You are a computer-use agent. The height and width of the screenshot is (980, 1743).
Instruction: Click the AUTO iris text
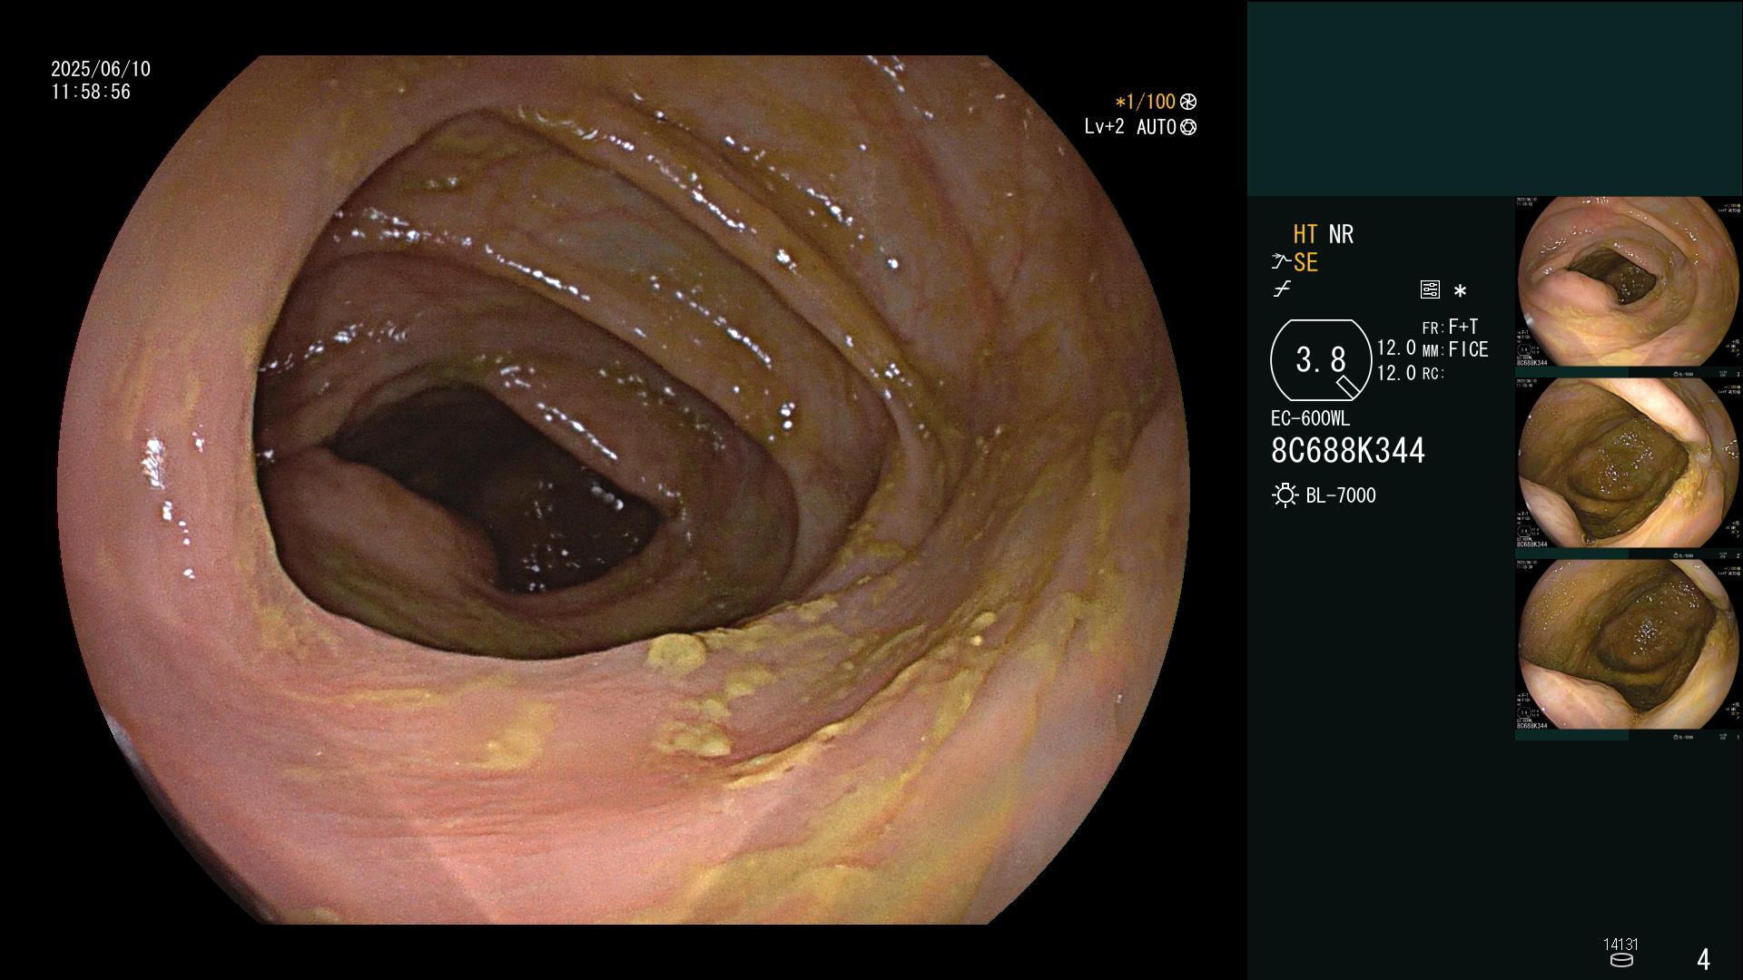1157,127
